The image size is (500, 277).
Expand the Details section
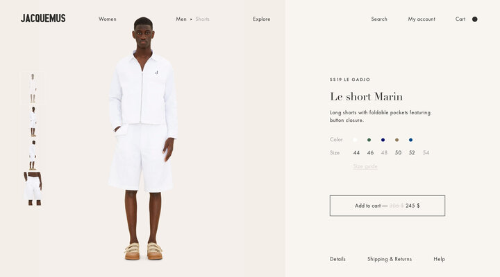pos(337,259)
